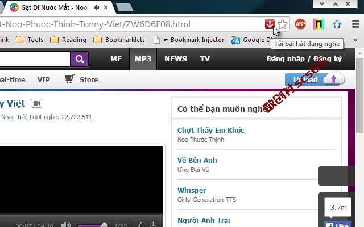Open the TV menu item

[x=205, y=59]
